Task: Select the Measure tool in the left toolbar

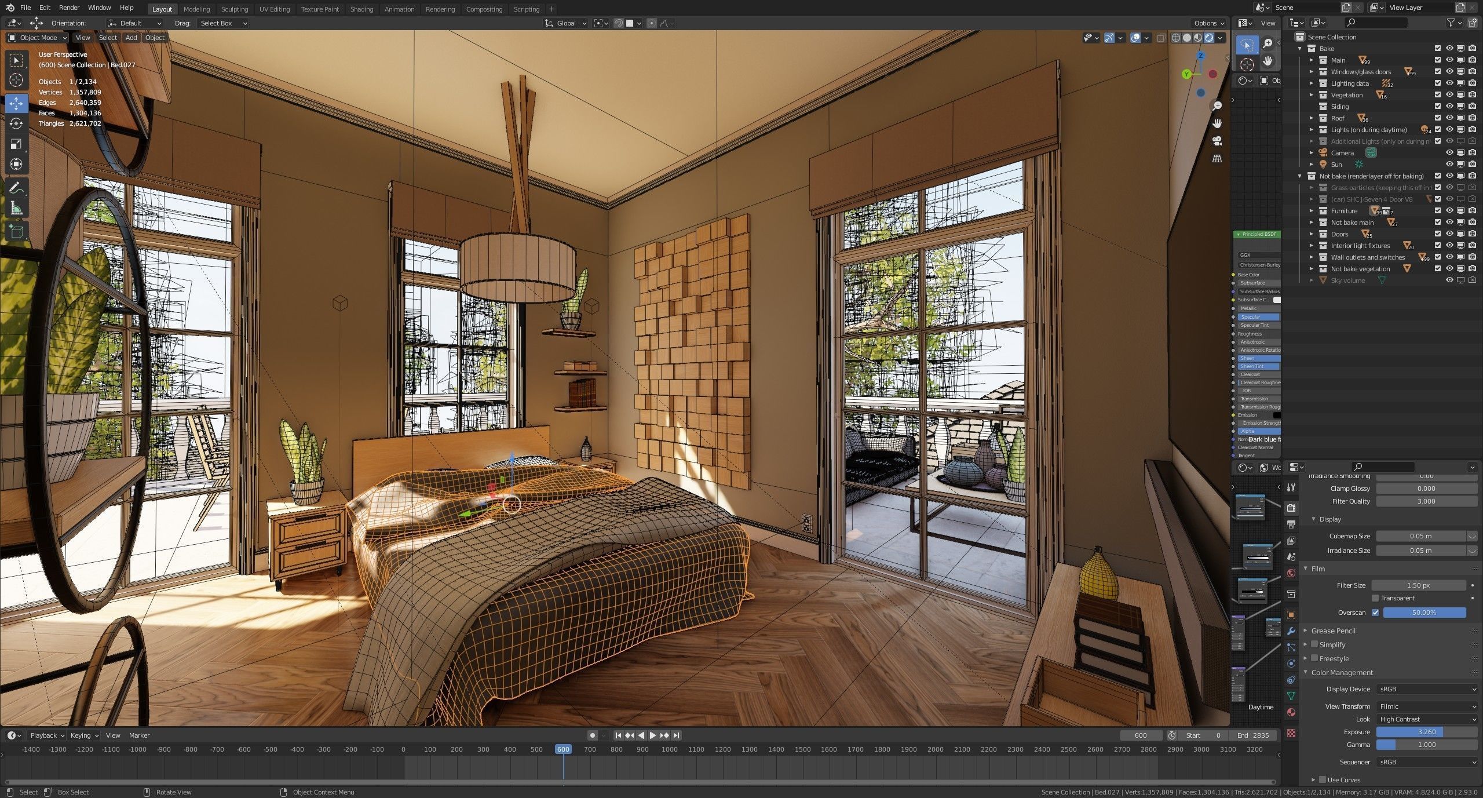Action: 16,208
